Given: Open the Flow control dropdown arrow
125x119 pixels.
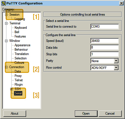Looking at the screenshot, I should tap(116, 68).
